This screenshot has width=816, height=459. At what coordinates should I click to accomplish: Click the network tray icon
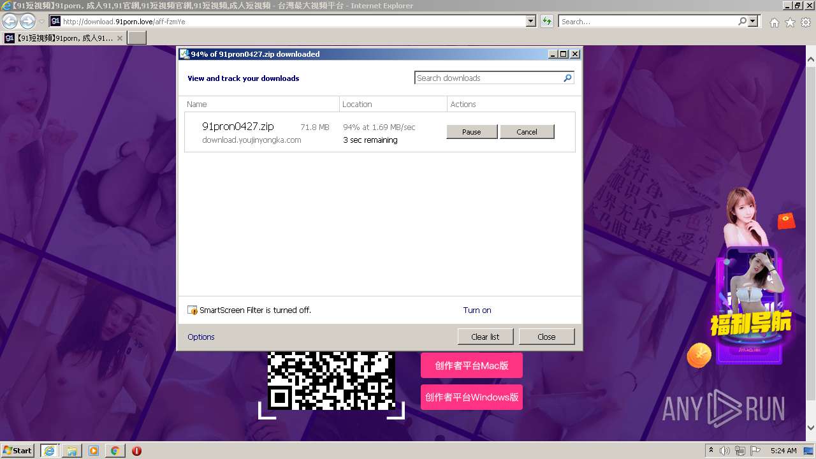pyautogui.click(x=740, y=450)
